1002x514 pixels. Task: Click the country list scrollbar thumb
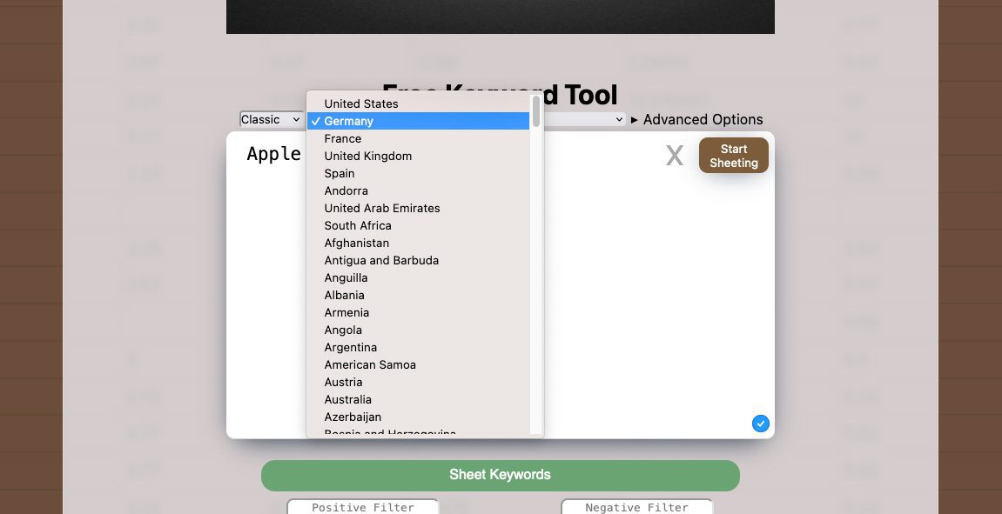(536, 110)
